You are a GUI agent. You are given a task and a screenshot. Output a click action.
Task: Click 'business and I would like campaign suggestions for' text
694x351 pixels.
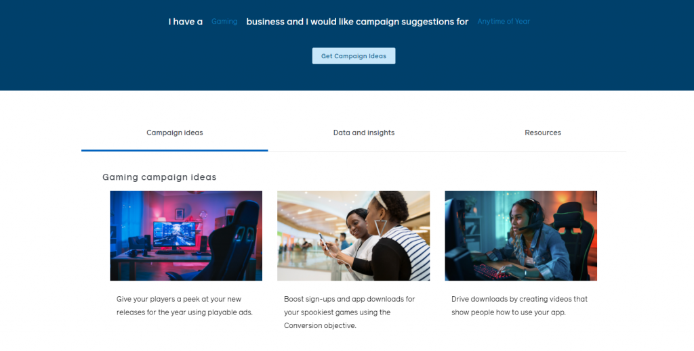tap(357, 22)
